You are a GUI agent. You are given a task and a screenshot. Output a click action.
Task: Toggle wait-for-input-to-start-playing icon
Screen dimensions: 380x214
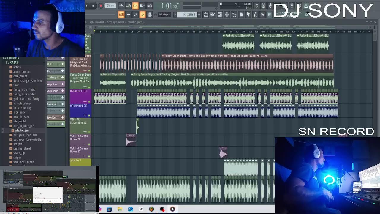point(128,6)
